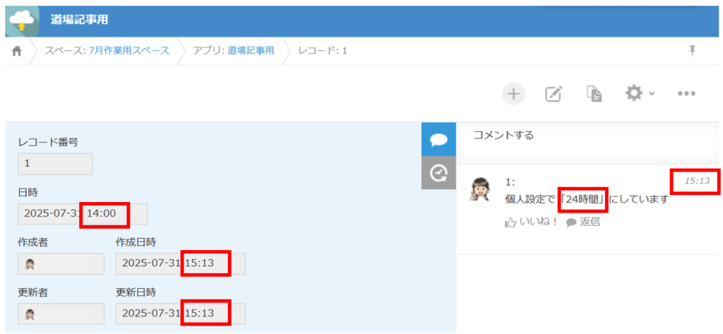Go to home via house icon
This screenshot has height=334, width=723.
tap(17, 52)
